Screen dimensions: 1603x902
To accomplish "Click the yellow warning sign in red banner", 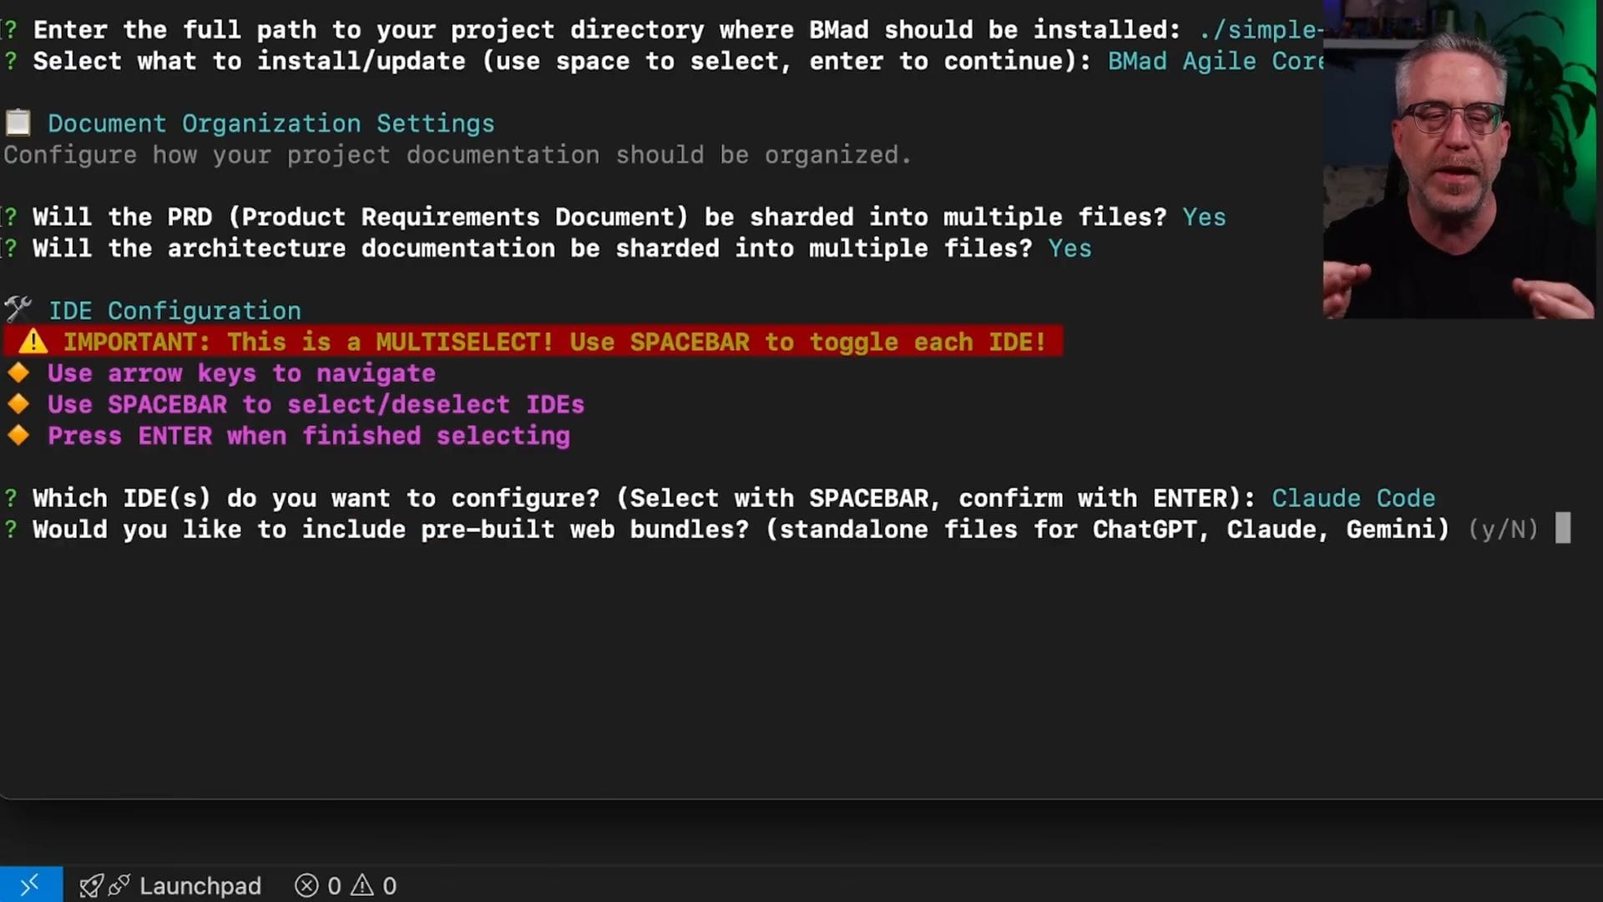I will click(33, 342).
